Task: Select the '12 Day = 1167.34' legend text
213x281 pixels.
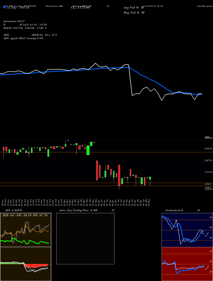Action: (x=18, y=8)
